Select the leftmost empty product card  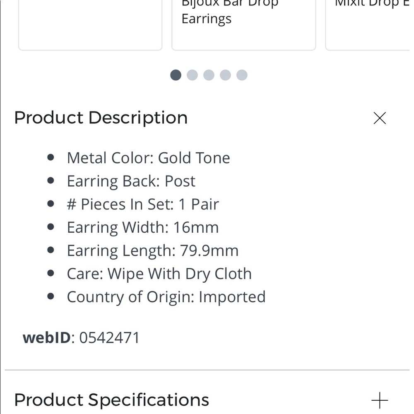click(90, 26)
